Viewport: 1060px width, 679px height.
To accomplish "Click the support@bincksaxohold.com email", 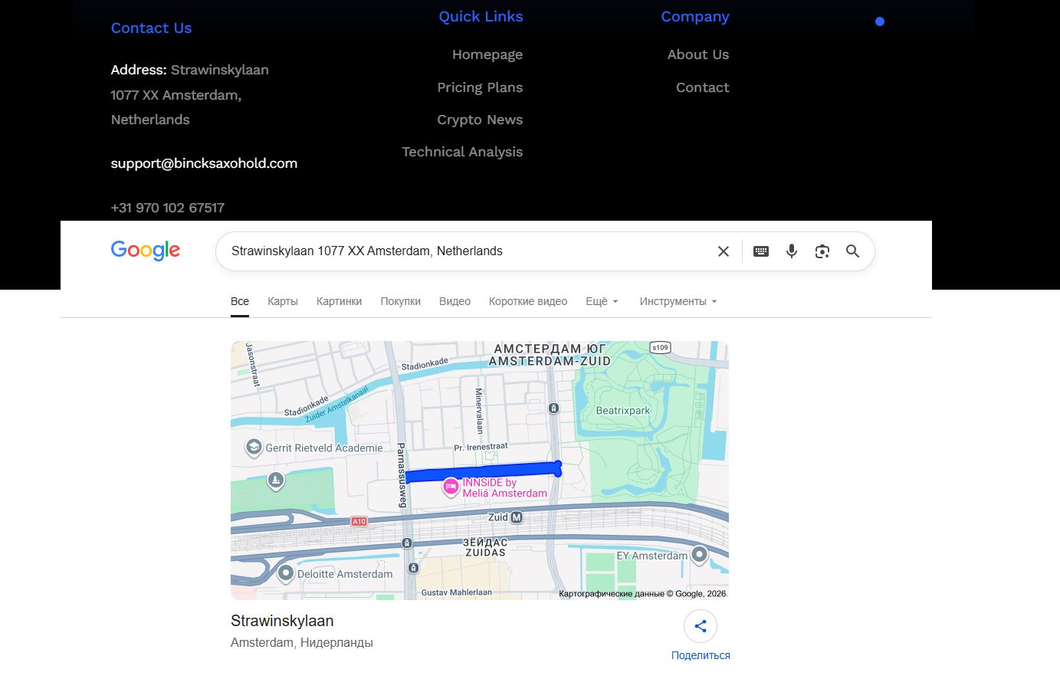I will (x=204, y=163).
